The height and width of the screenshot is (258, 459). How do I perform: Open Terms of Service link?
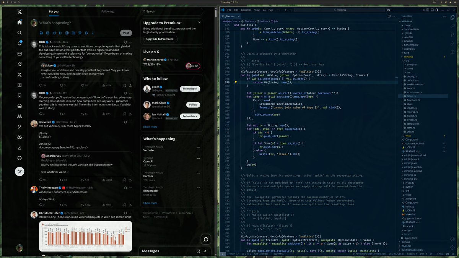click(151, 213)
